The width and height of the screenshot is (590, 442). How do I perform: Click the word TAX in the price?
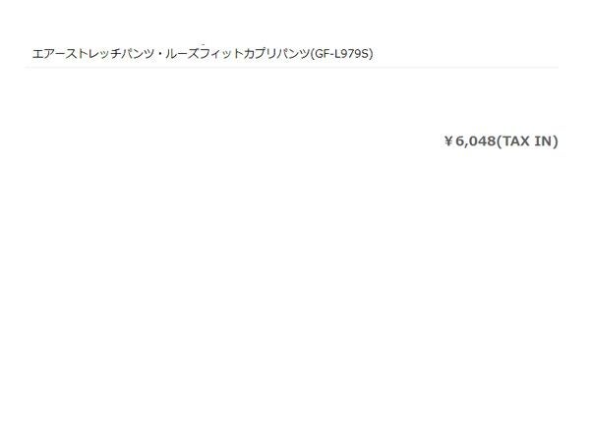coord(516,141)
